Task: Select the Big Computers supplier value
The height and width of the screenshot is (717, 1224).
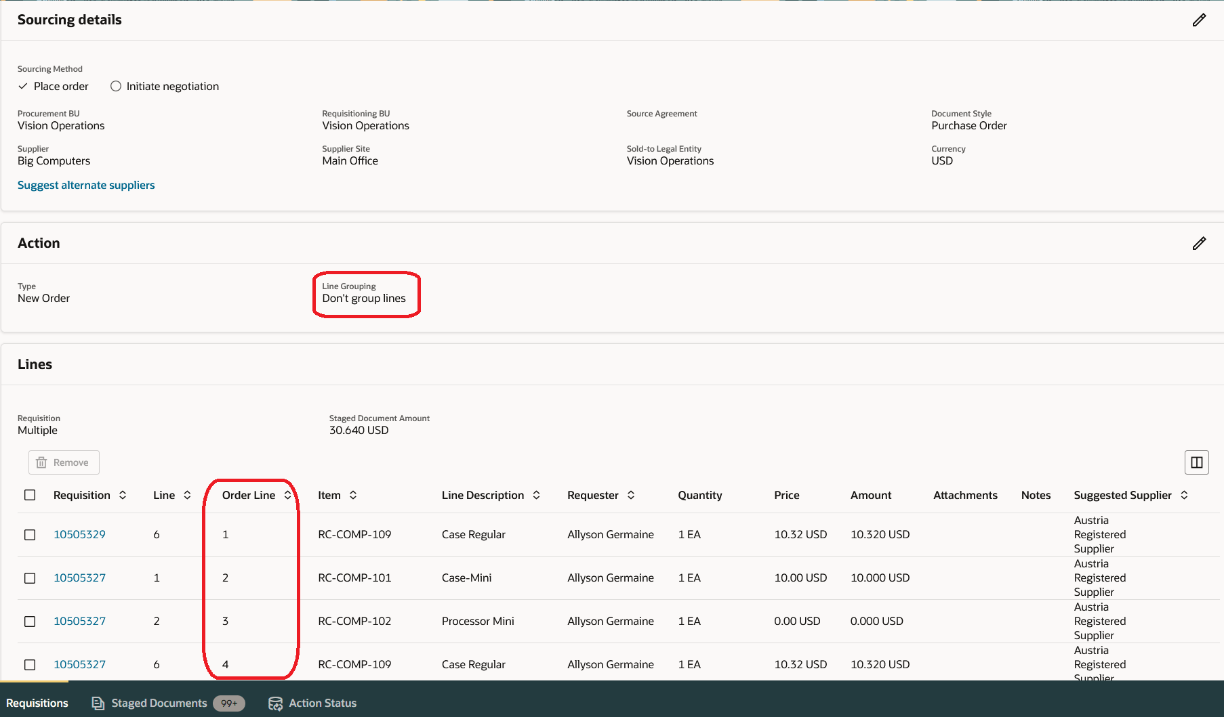Action: [x=54, y=160]
